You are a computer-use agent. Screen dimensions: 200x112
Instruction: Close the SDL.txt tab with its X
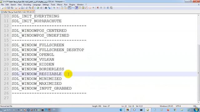pyautogui.click(x=33, y=12)
